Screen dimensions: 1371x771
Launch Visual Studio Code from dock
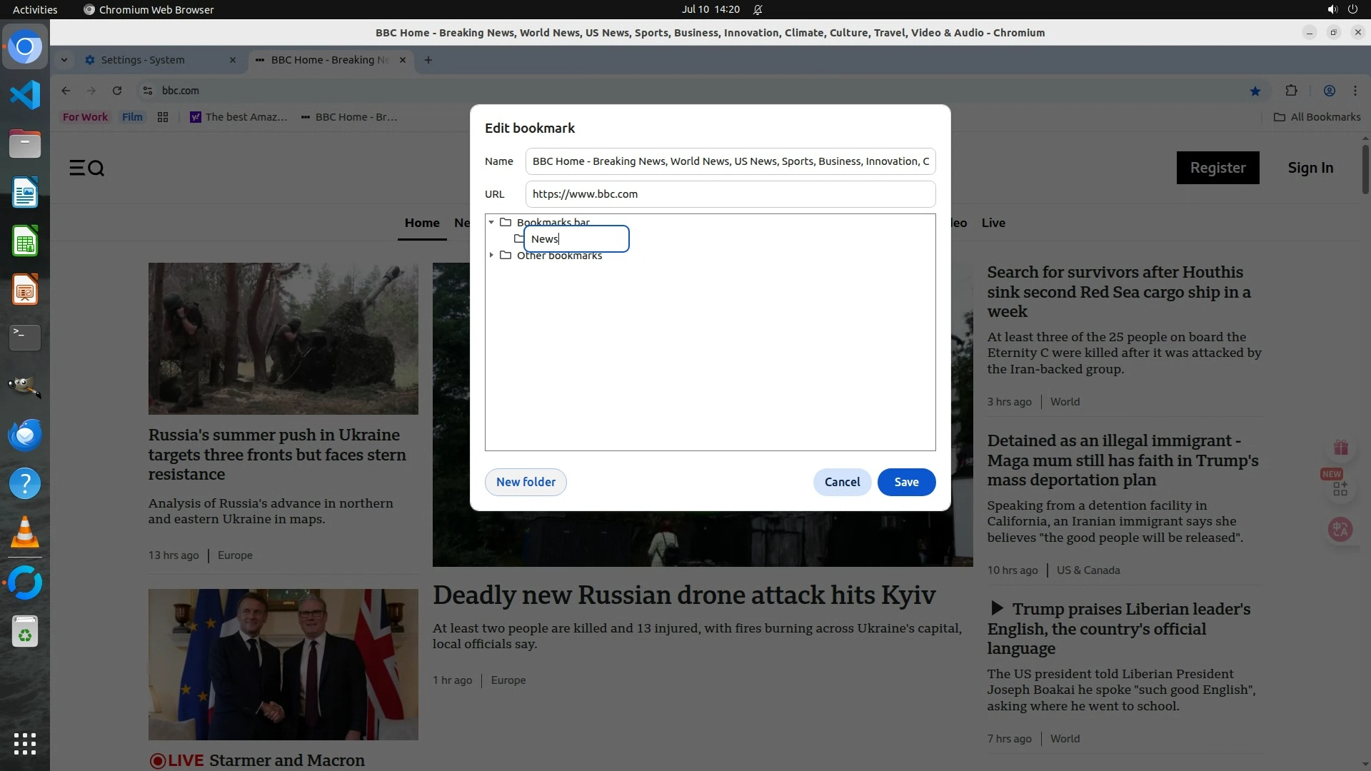(x=25, y=95)
